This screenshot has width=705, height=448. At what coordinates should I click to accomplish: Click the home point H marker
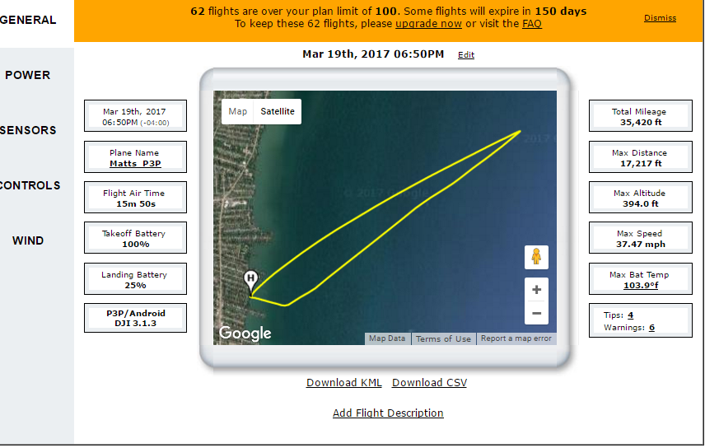coord(251,282)
